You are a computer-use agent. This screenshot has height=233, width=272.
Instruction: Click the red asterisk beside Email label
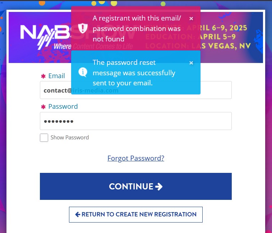(x=43, y=76)
